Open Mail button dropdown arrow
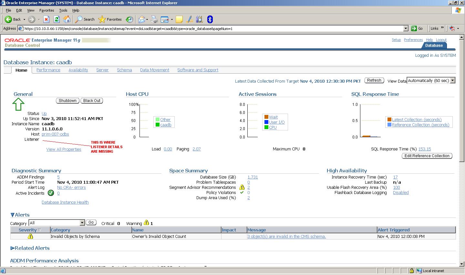 pyautogui.click(x=147, y=19)
